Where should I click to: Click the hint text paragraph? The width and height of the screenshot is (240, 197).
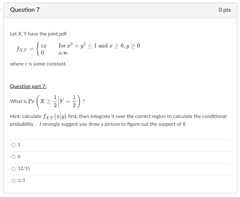coord(118,120)
